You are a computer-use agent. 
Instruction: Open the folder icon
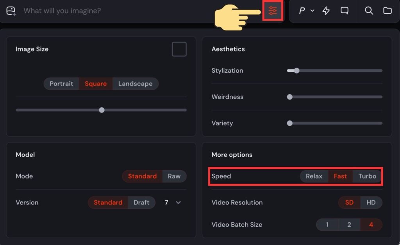coord(387,11)
